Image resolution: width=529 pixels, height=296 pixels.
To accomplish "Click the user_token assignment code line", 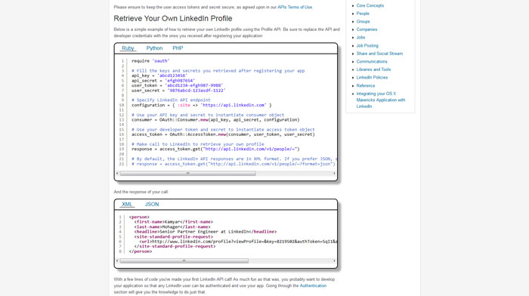I will [177, 85].
